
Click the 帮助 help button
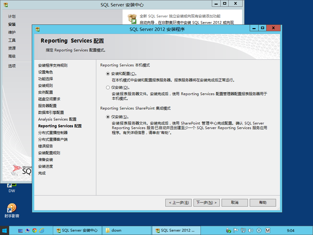coord(263,203)
